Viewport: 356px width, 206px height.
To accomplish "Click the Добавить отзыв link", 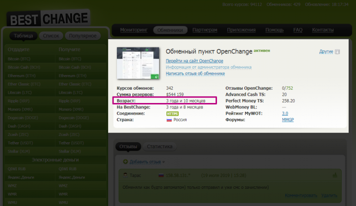I will click(x=145, y=162).
